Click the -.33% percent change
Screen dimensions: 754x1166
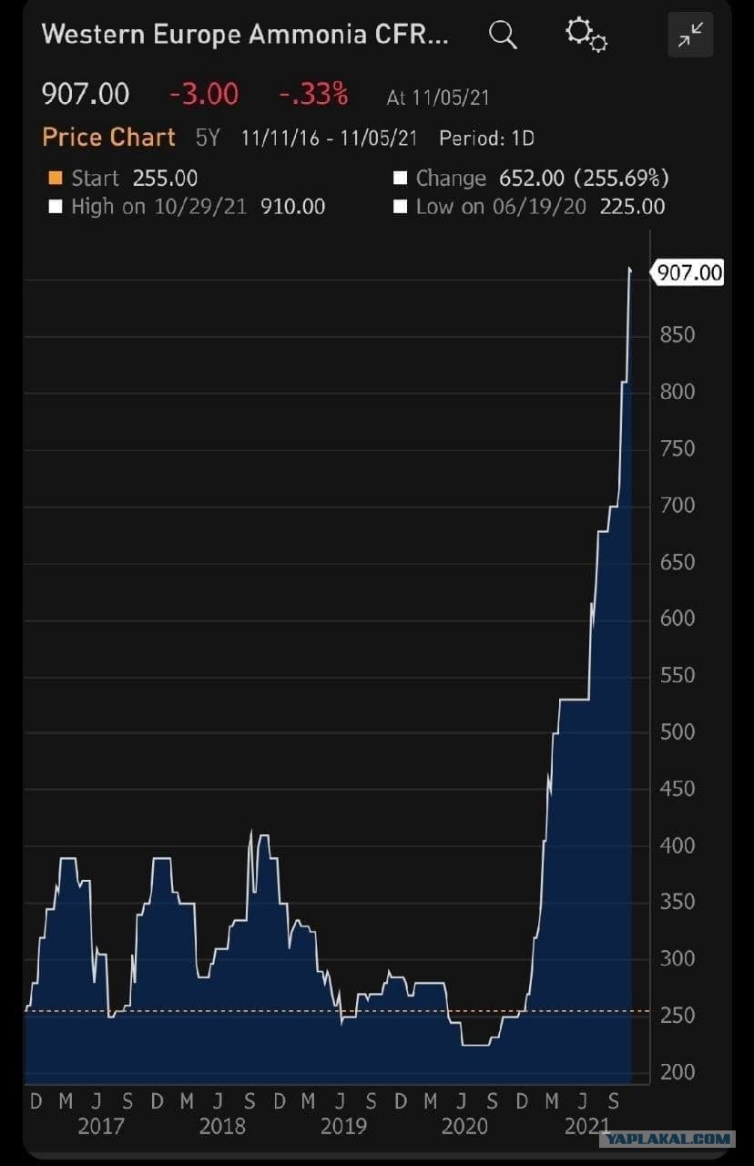point(313,94)
